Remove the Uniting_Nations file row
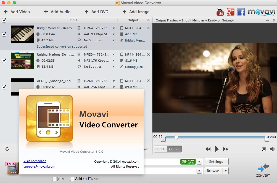The height and width of the screenshot is (183, 277). coord(148,54)
